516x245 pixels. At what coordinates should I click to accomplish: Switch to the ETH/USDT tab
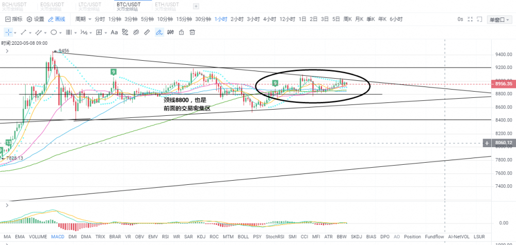click(165, 5)
